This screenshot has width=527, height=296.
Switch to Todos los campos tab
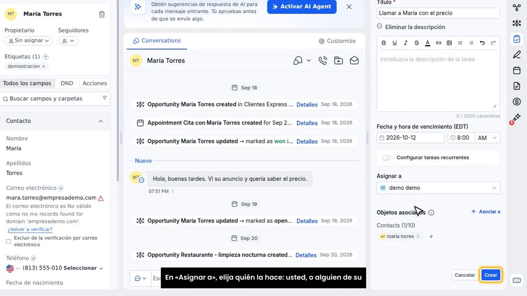(27, 83)
